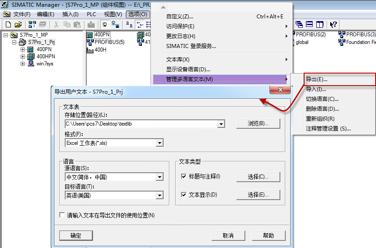Open the storage path dropdown
The width and height of the screenshot is (376, 248).
click(x=221, y=124)
